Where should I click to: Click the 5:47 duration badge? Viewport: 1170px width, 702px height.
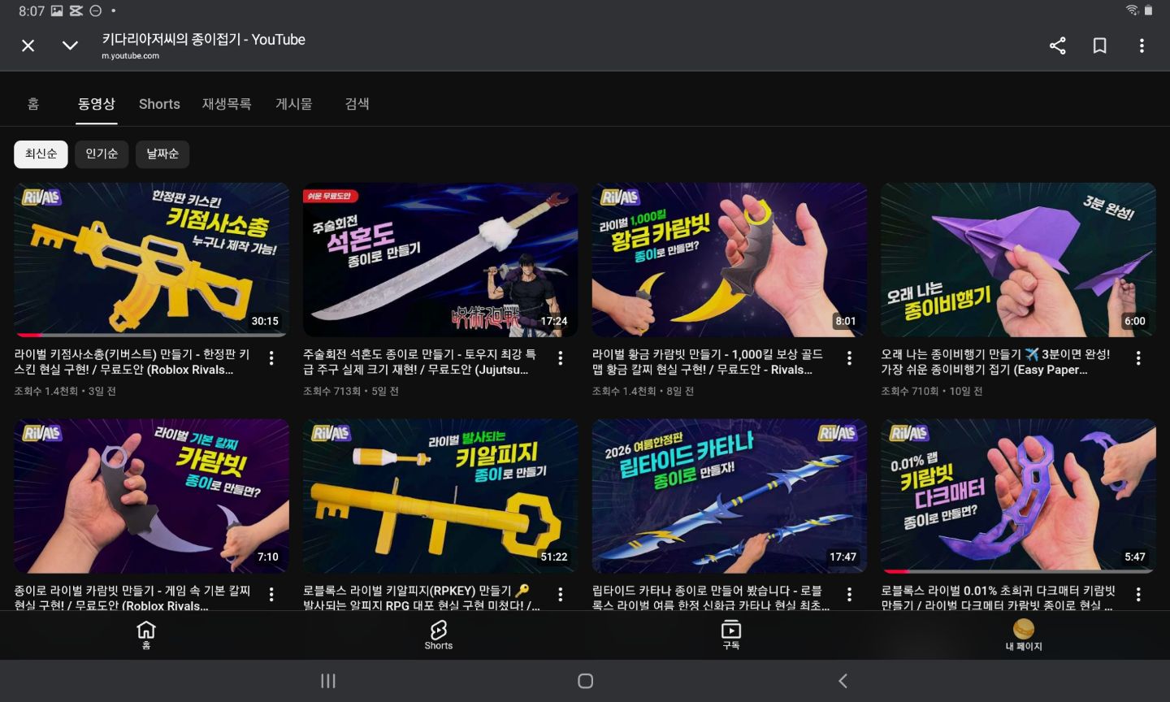(x=1135, y=557)
